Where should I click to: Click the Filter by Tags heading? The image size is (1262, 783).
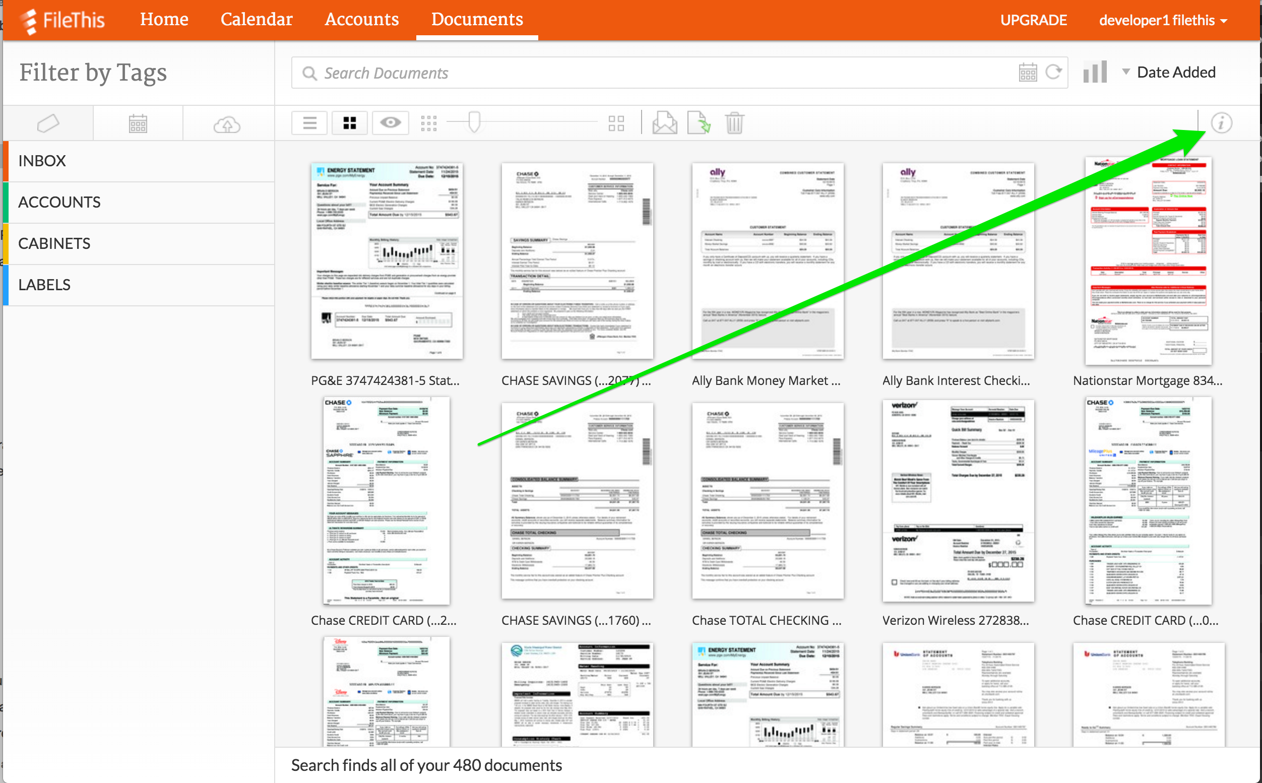(93, 73)
